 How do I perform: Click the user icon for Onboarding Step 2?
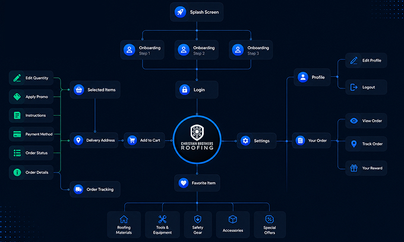click(184, 50)
